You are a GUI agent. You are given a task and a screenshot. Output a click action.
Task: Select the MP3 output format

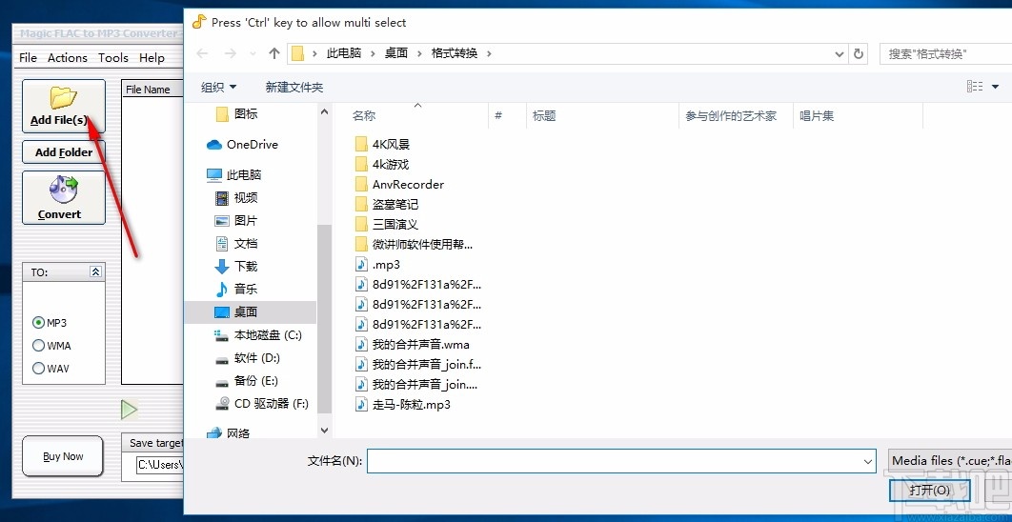pyautogui.click(x=50, y=323)
